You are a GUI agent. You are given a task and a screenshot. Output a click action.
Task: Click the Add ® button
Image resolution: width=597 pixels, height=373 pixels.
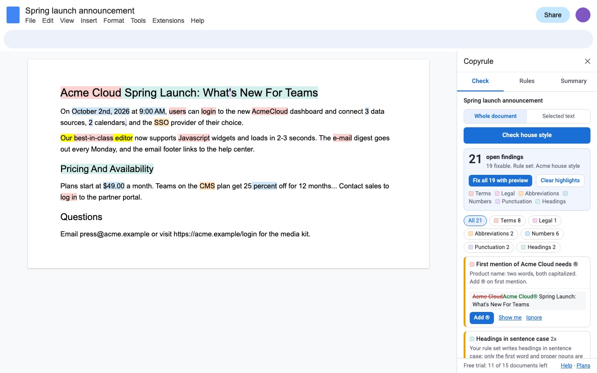[x=482, y=318]
